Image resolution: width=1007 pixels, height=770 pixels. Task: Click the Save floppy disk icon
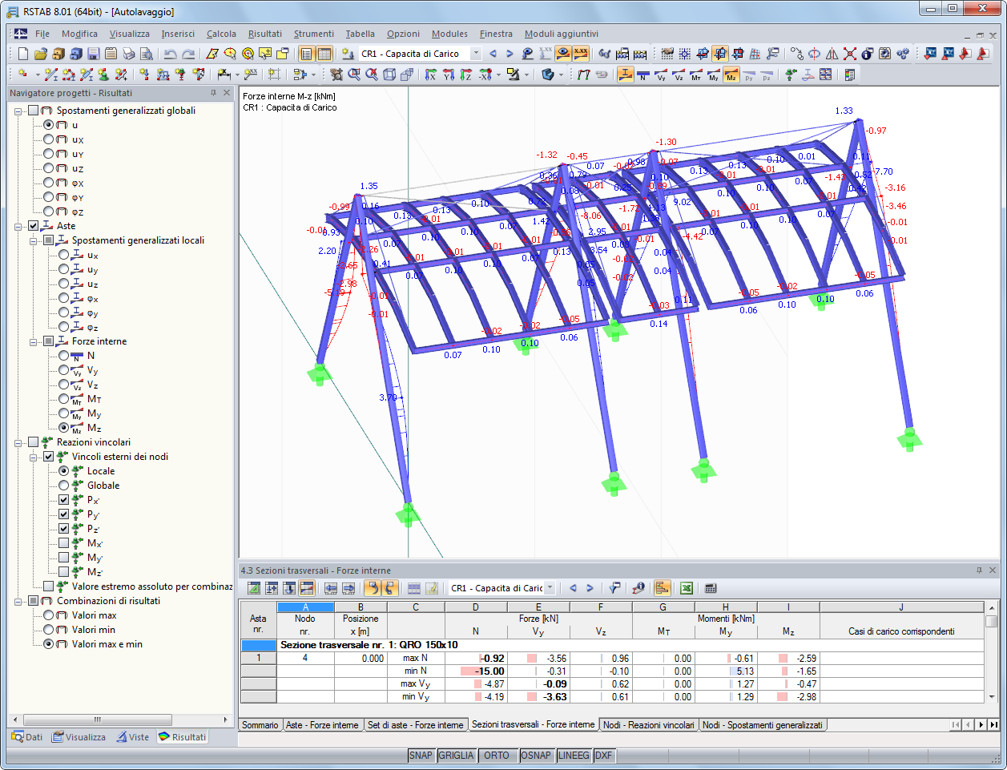(93, 54)
